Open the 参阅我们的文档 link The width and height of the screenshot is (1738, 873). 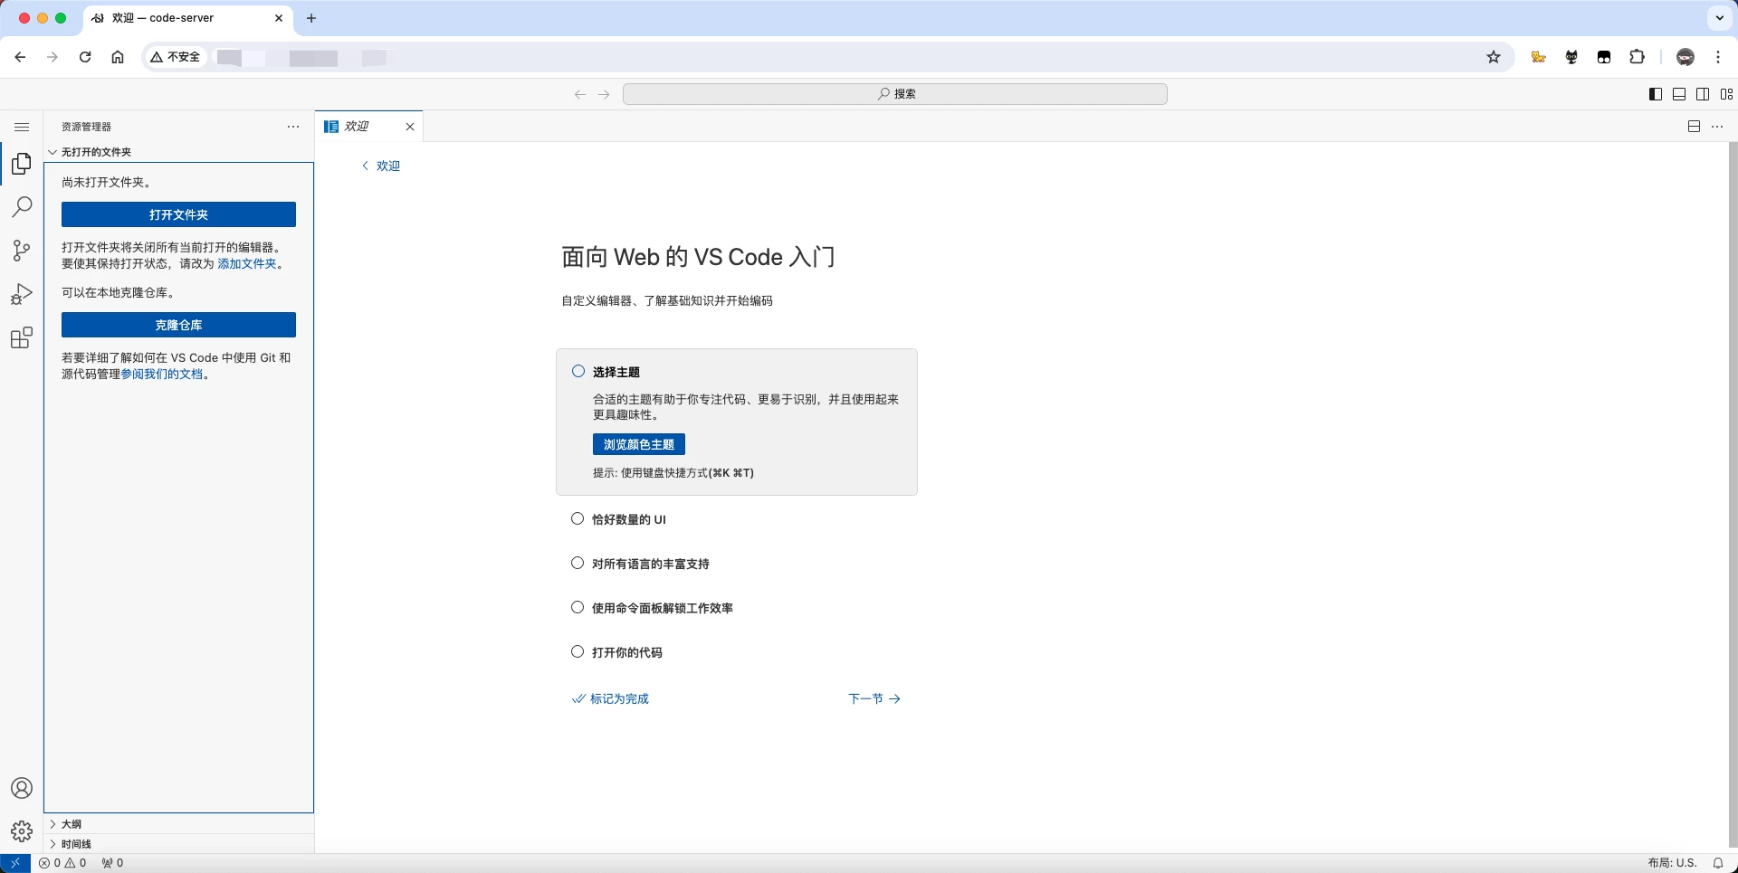[162, 374]
